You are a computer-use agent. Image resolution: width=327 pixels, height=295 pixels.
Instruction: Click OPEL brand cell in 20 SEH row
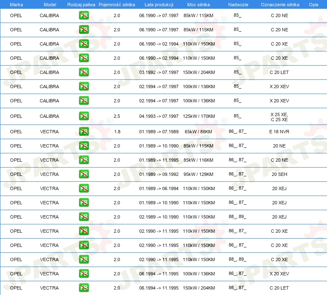click(16, 174)
